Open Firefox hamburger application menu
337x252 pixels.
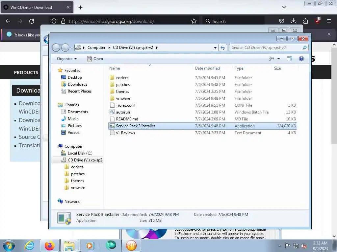tap(329, 21)
